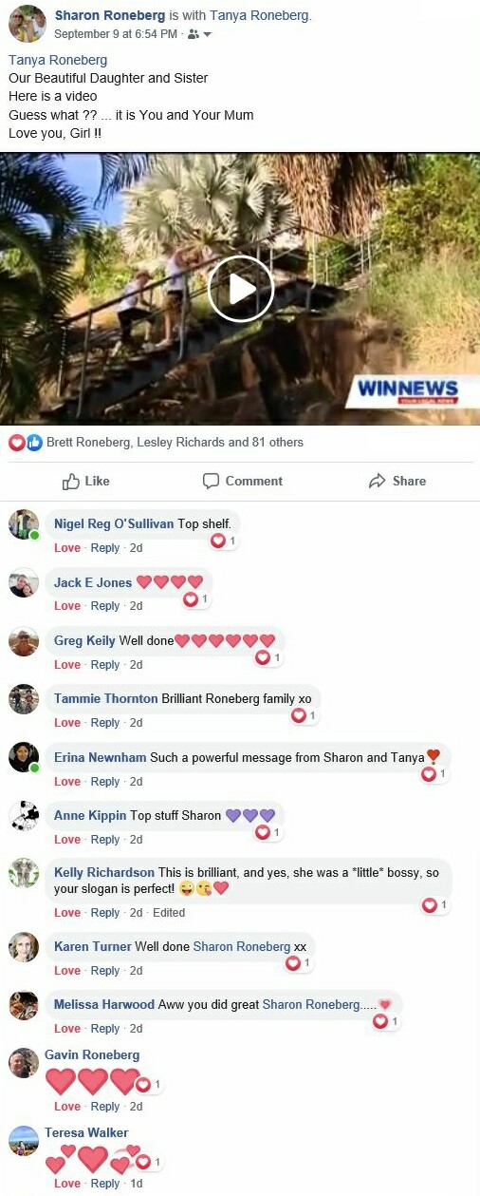Image resolution: width=480 pixels, height=1196 pixels.
Task: Open Nigel Reg O'Sullivan's avatar
Action: click(24, 524)
